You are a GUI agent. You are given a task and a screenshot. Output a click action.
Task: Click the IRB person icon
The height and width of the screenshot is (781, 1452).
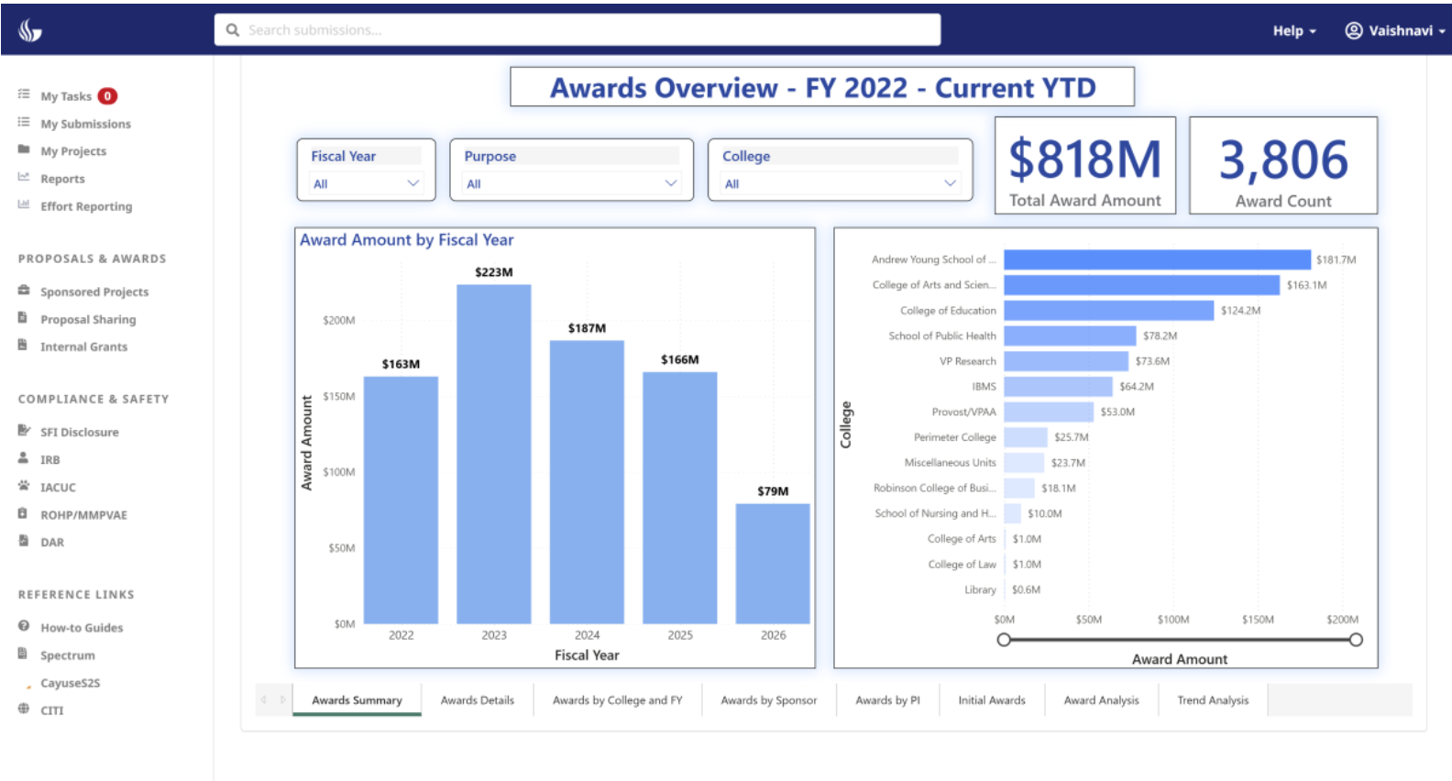pyautogui.click(x=24, y=458)
